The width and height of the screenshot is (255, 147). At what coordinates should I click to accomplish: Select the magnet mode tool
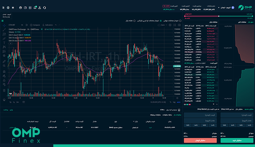pos(4,72)
